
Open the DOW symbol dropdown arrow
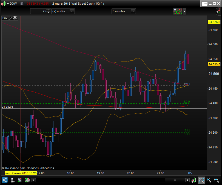(8, 4)
